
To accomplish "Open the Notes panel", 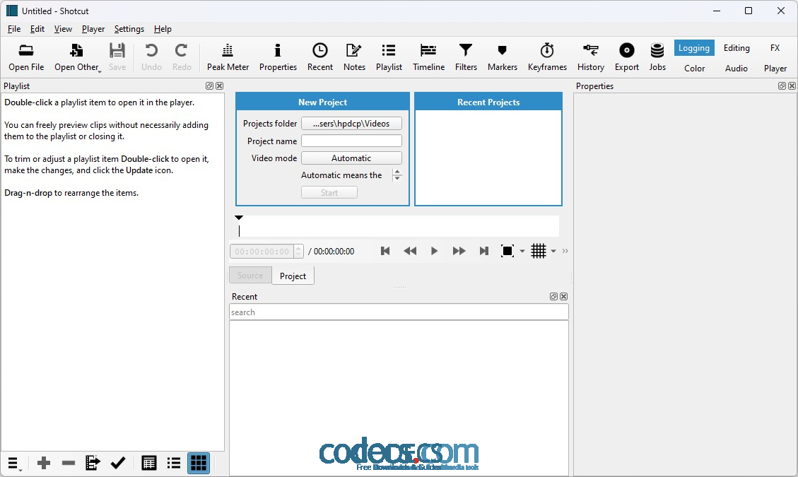I will [354, 57].
